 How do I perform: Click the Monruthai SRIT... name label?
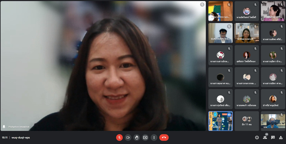tap(273, 17)
